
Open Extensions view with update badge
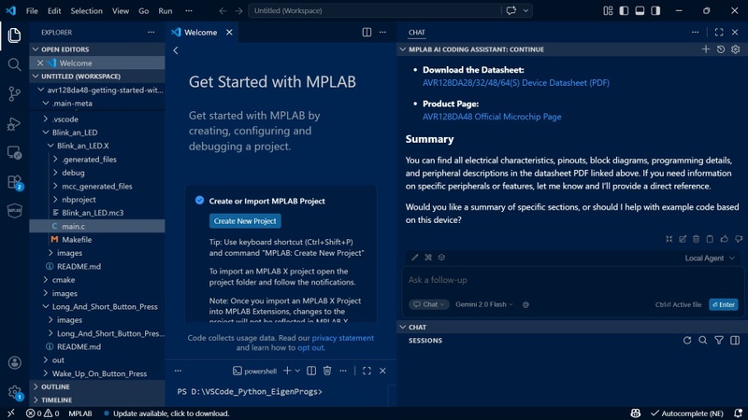[x=14, y=182]
